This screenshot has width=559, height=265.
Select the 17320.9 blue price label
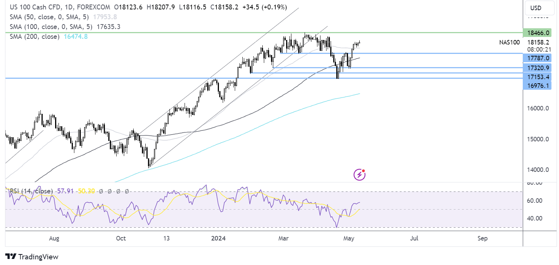537,67
